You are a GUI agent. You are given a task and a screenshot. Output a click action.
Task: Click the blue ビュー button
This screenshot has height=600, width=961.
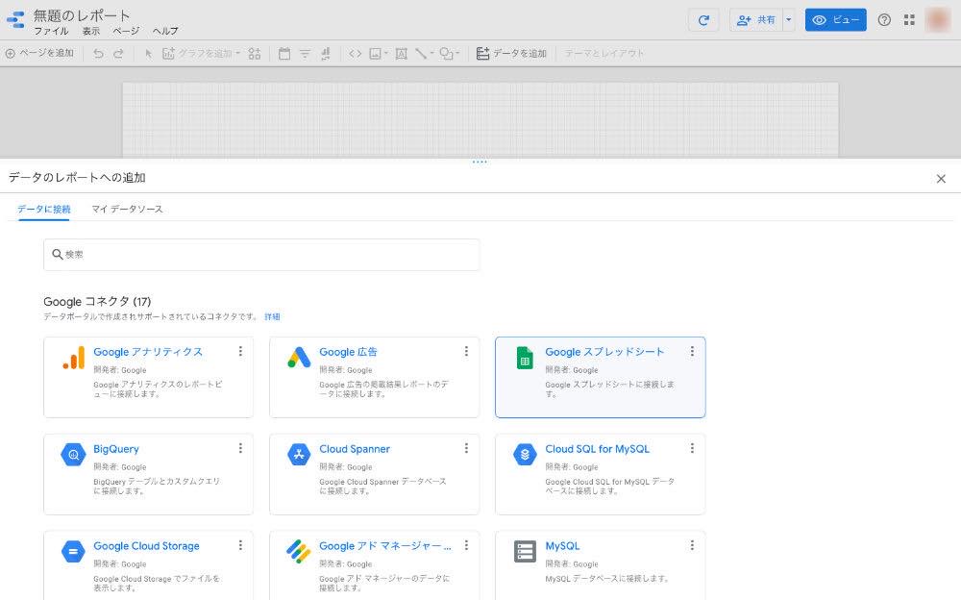tap(835, 20)
